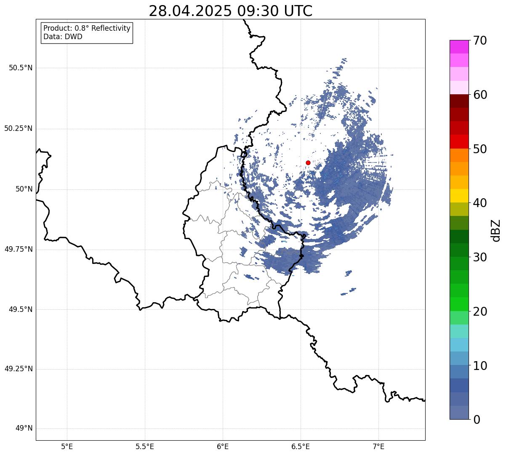Click the 6°E longitude label
This screenshot has height=455, width=506.
point(223,446)
